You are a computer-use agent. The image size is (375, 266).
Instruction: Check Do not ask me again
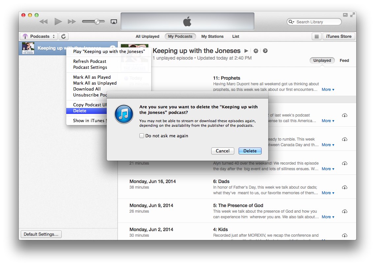[x=142, y=136]
